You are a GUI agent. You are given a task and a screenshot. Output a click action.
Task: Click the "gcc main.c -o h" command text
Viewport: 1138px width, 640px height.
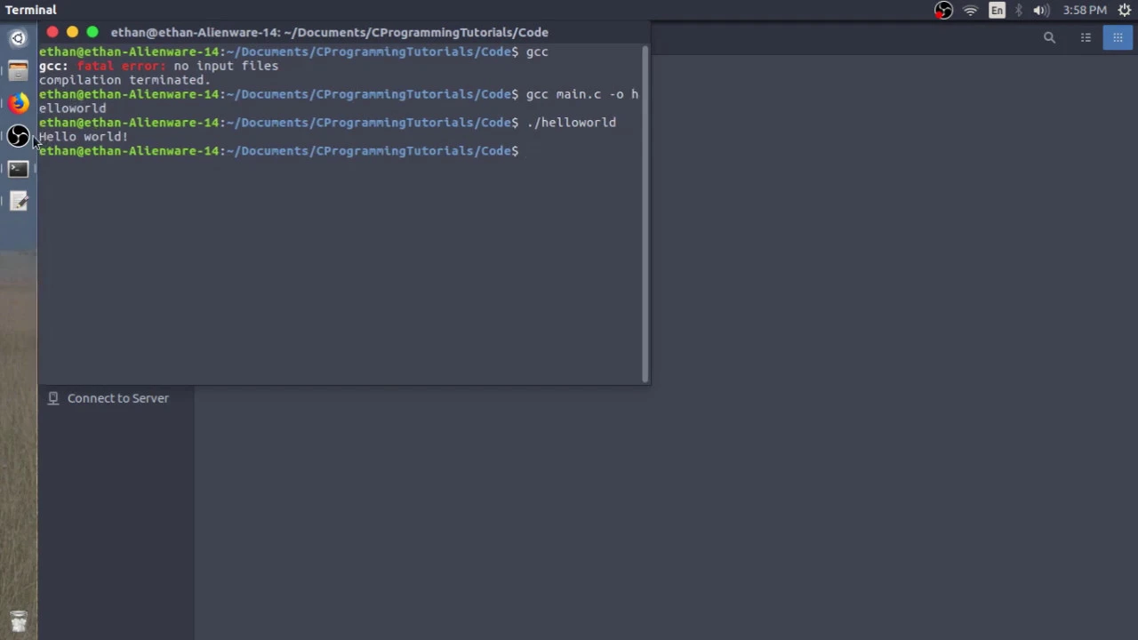coord(582,93)
